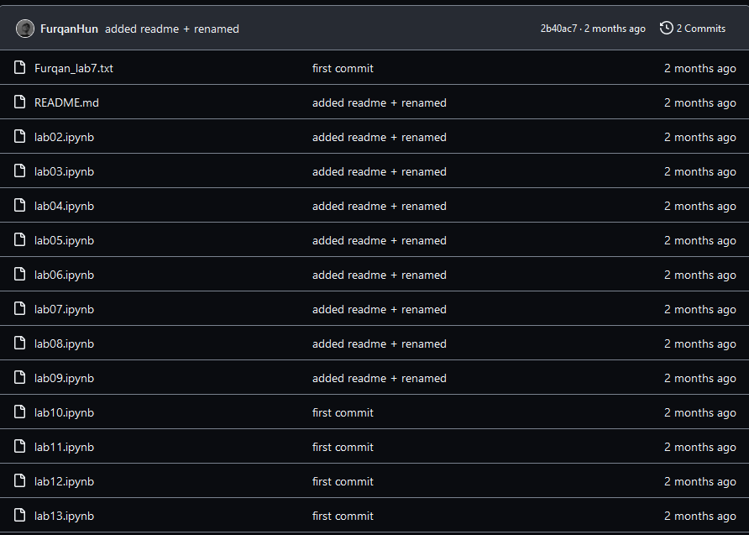Open first commit message for Furqan_lab7.txt
Viewport: 749px width, 535px height.
point(343,68)
